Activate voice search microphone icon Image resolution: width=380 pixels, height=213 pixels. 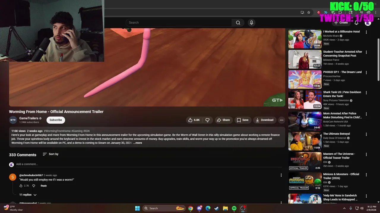[x=251, y=22]
